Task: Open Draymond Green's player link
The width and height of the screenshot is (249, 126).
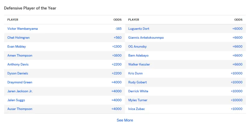Action: pyautogui.click(x=20, y=82)
